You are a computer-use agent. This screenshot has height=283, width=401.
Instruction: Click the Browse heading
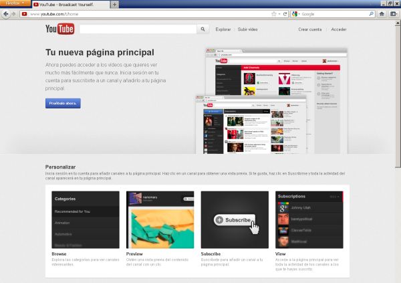click(x=59, y=254)
